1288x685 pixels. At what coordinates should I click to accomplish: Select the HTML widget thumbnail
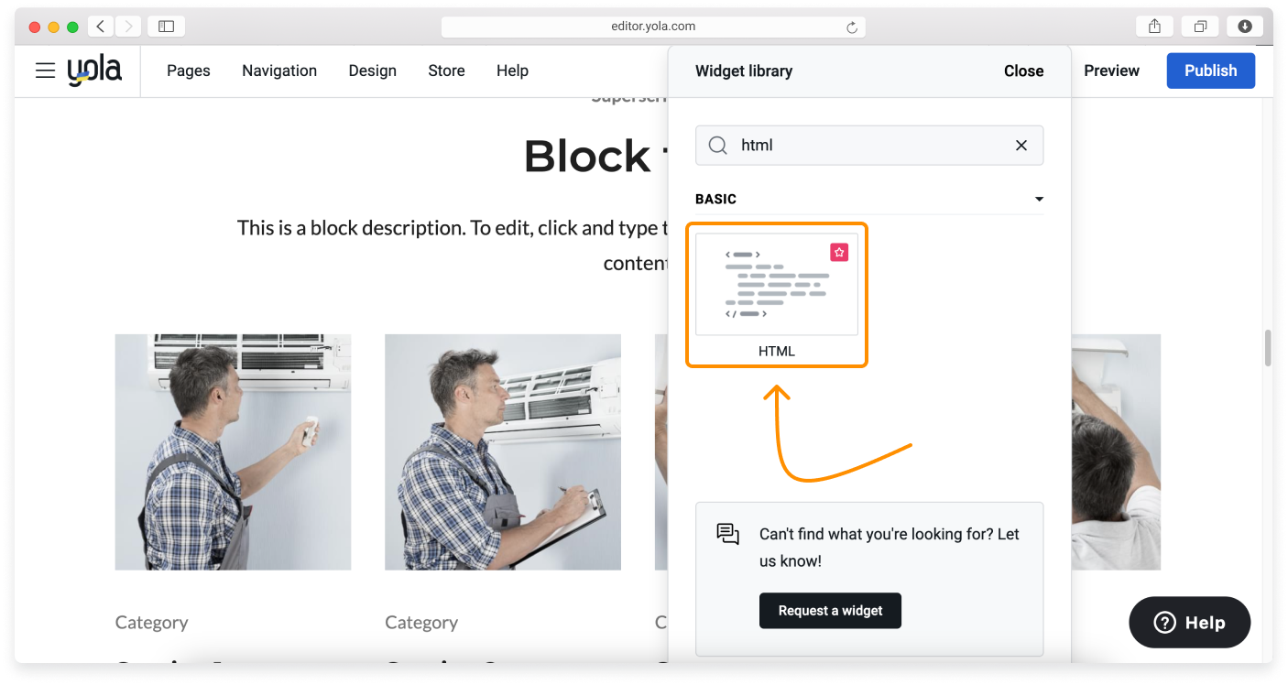[777, 285]
